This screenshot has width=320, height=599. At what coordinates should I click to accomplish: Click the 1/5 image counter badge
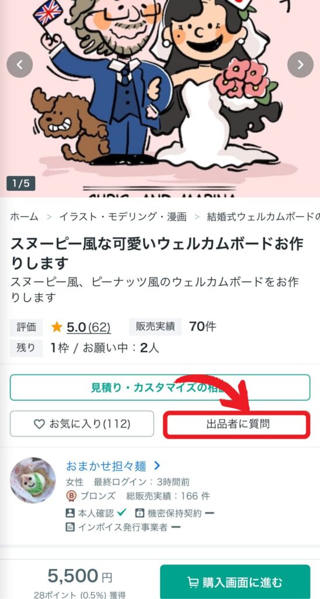click(x=21, y=183)
